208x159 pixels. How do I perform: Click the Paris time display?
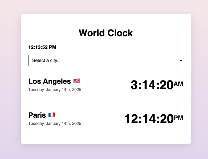click(149, 119)
